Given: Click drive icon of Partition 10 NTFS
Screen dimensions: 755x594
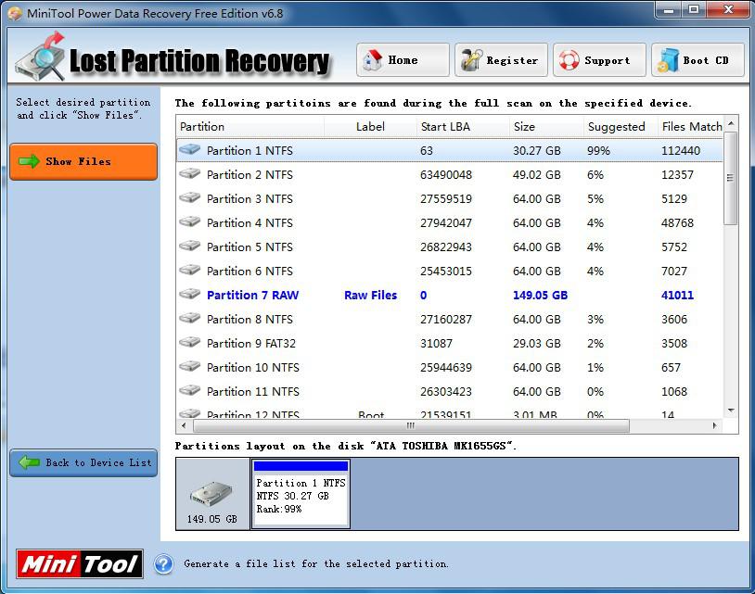Looking at the screenshot, I should click(190, 366).
